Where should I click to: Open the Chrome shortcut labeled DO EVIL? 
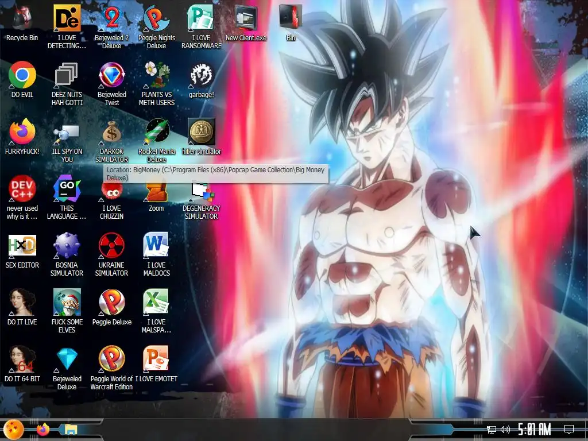pos(22,79)
